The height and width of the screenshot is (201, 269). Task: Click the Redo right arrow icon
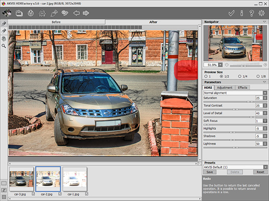tap(86, 13)
